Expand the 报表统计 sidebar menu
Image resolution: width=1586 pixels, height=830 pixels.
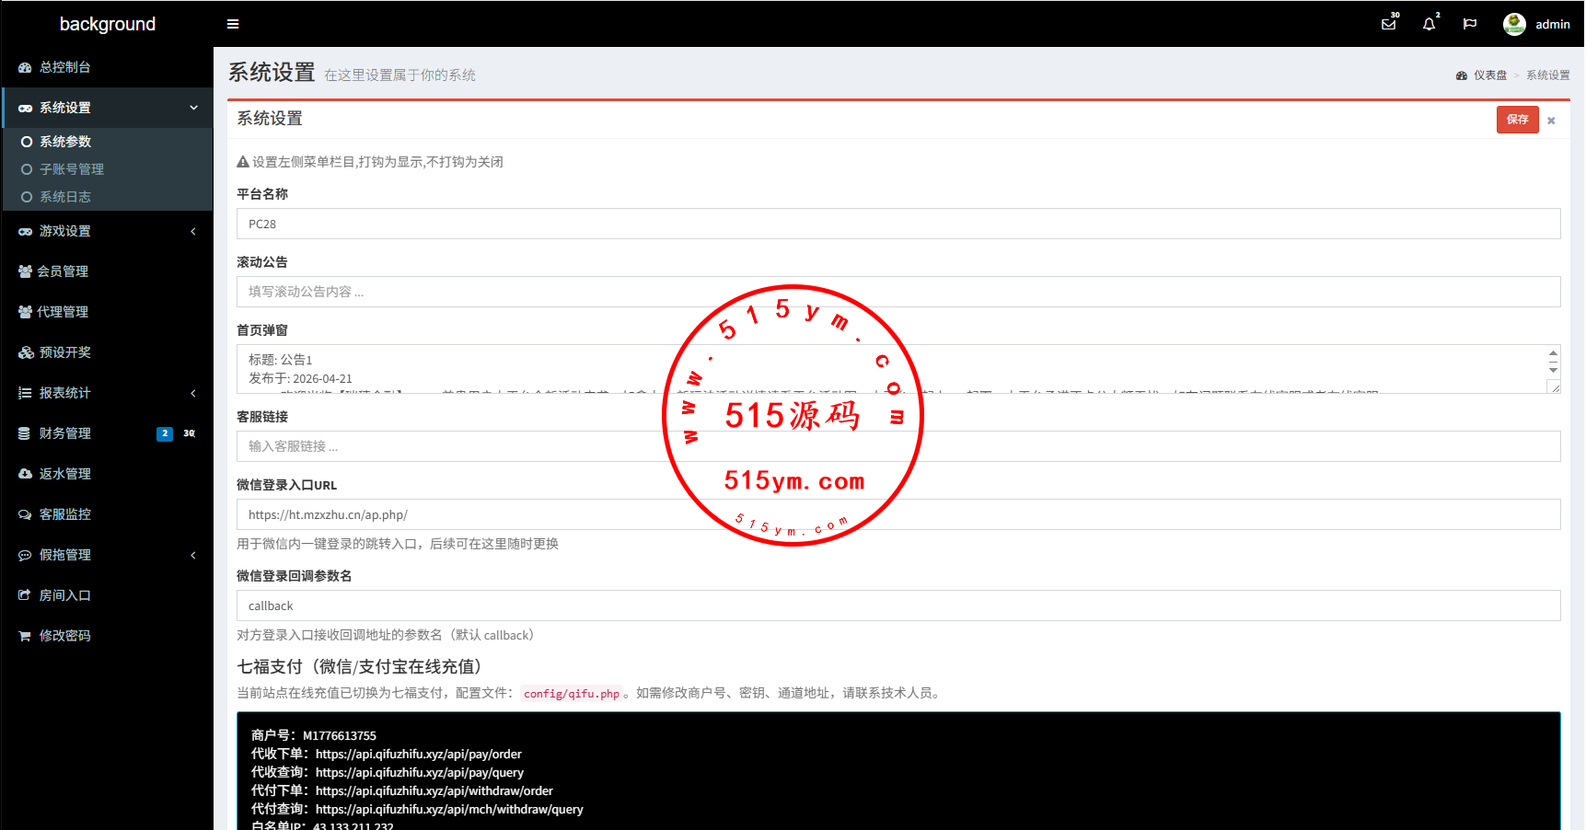tap(193, 393)
